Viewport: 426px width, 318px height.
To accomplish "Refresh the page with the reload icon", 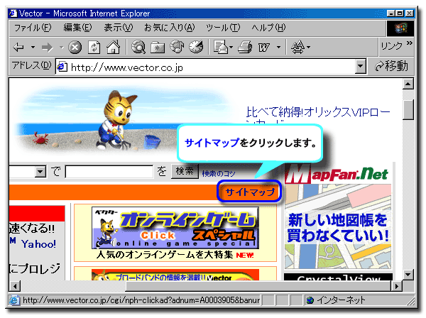I will pos(94,48).
